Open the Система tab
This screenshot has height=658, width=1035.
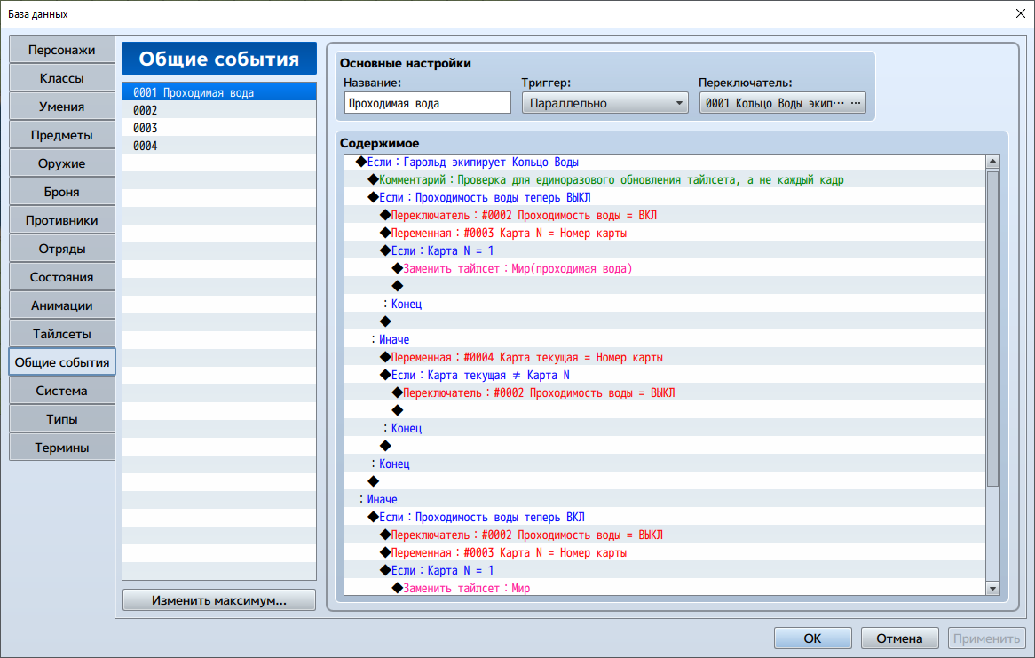pos(61,391)
